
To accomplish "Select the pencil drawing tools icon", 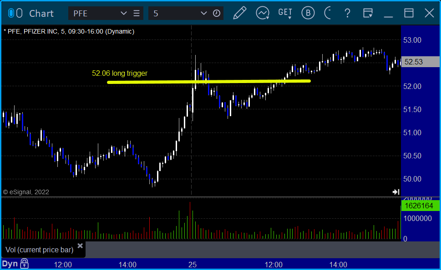I will 240,13.
